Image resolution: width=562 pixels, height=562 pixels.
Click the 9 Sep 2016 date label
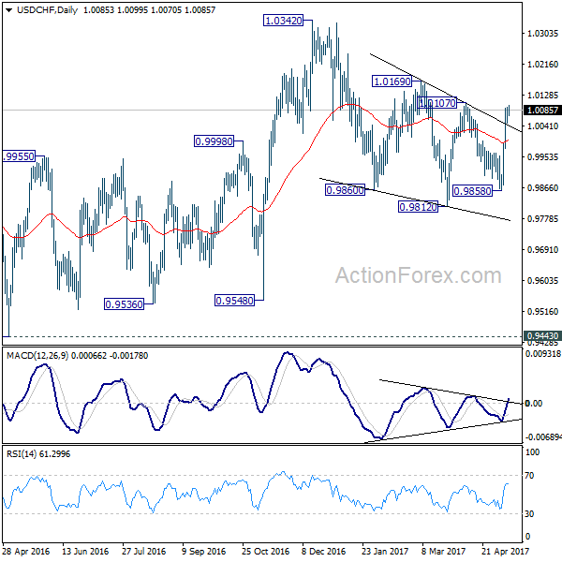tap(203, 551)
